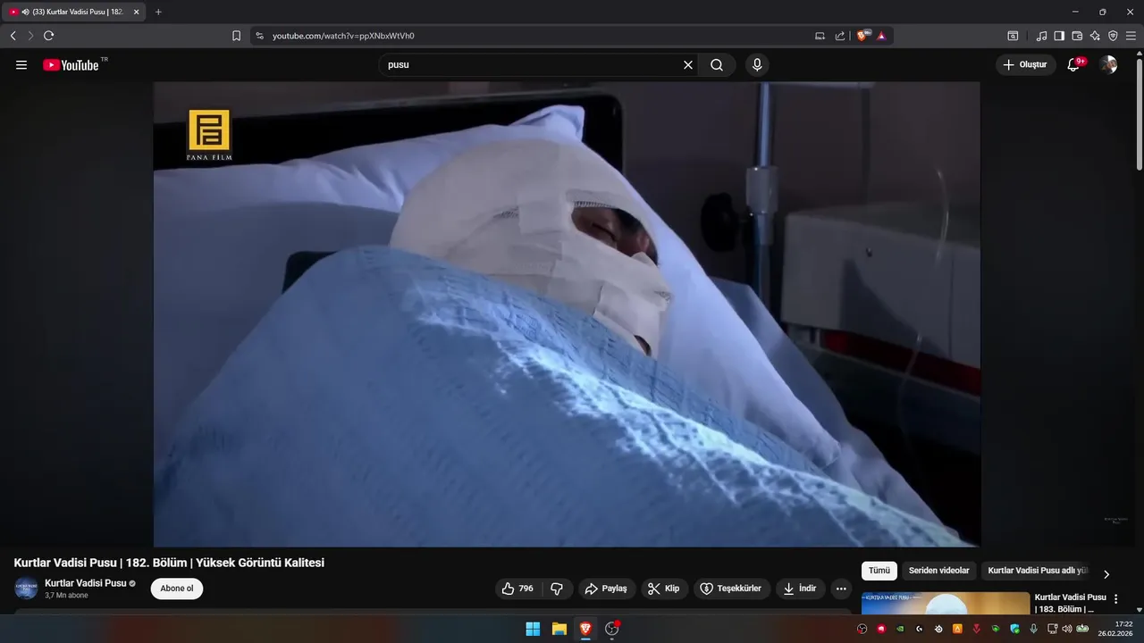Image resolution: width=1144 pixels, height=643 pixels.
Task: Open the volume speaker tray icon
Action: click(x=1066, y=629)
